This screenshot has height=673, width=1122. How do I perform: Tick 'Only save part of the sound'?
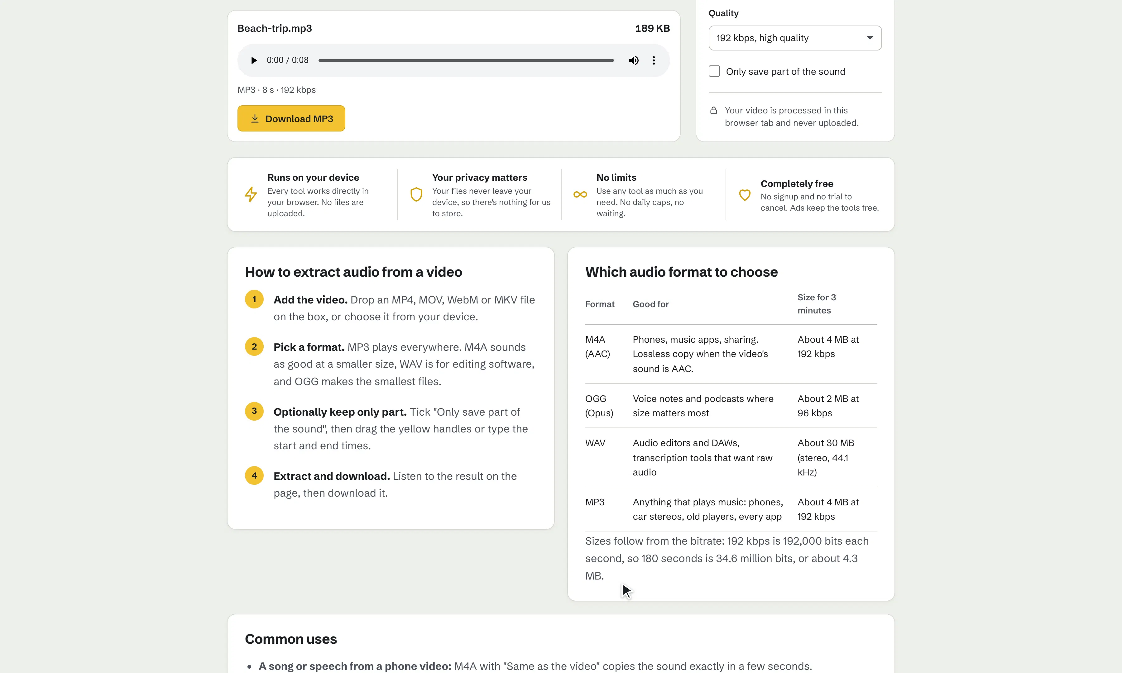click(x=714, y=71)
